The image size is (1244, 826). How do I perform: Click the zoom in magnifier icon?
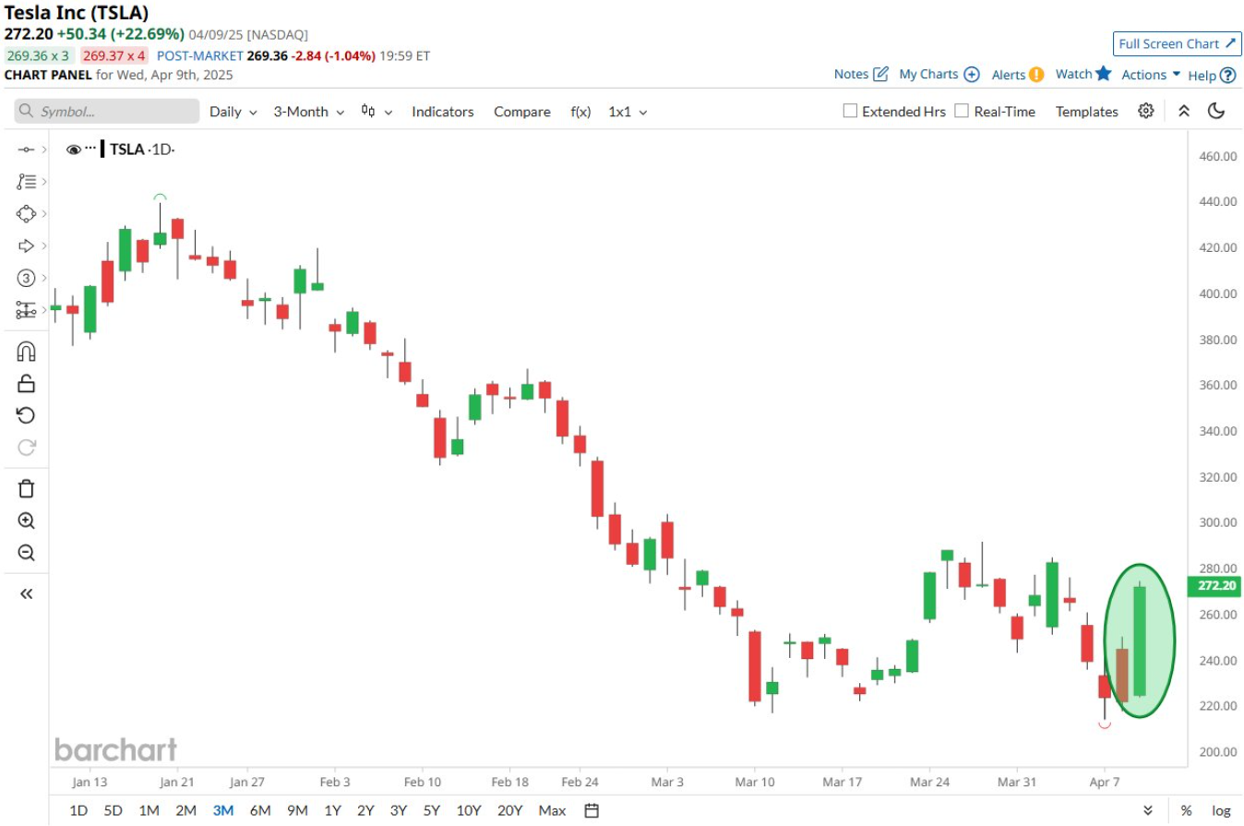(26, 521)
